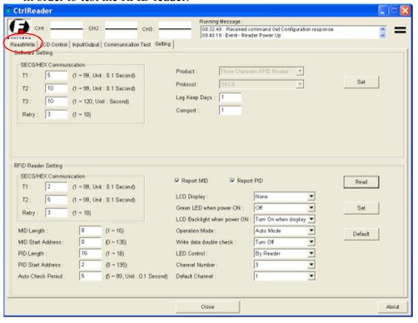Click the Close button at the bottom
The height and width of the screenshot is (323, 418).
coord(207,306)
